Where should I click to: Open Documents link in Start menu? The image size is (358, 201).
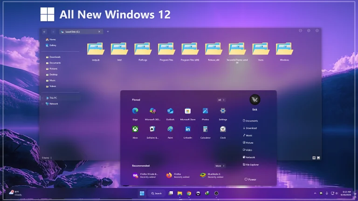[250, 121]
